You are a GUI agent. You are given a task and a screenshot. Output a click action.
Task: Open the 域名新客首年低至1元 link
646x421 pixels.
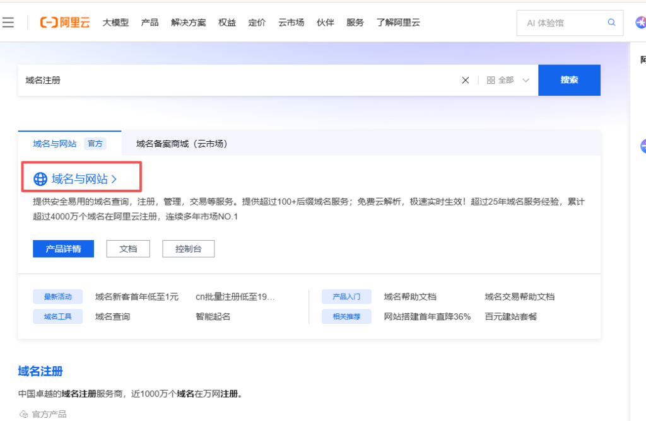pyautogui.click(x=137, y=297)
